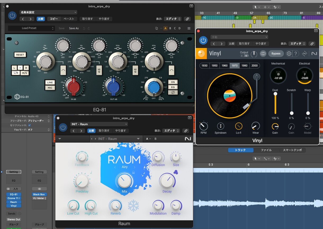Click the Ozone 11 plug-in slot in the channel strip
323x229 pixels.
click(14, 198)
